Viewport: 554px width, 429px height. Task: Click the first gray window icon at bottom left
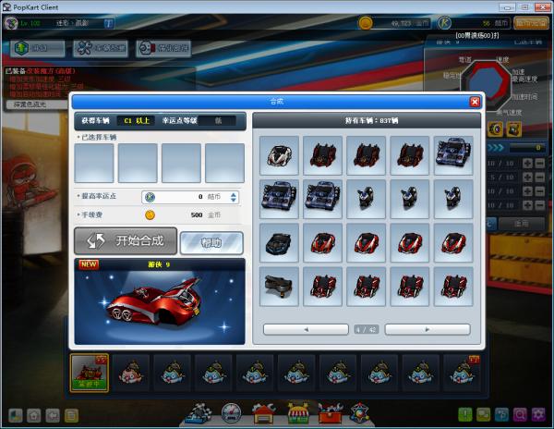point(16,415)
